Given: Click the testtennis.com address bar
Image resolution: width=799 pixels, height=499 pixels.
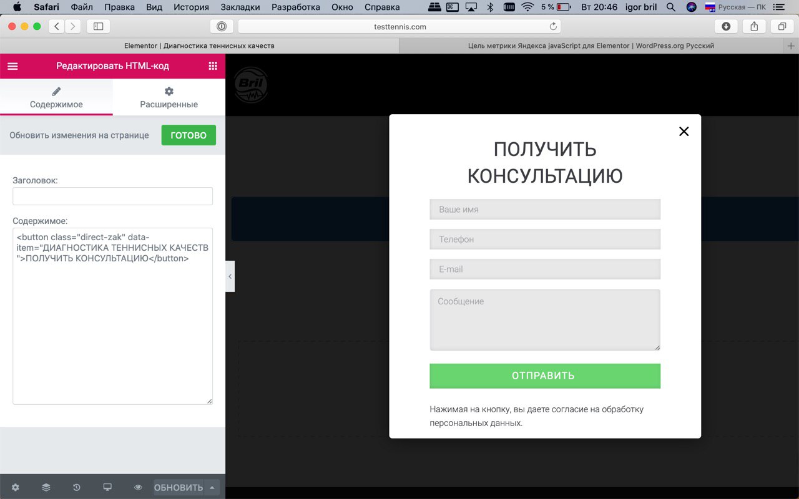Looking at the screenshot, I should (x=399, y=26).
